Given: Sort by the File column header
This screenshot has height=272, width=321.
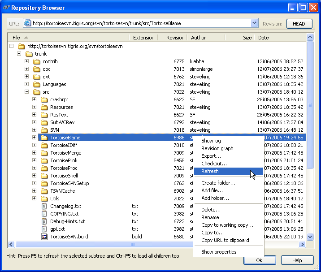Looking at the screenshot, I should (68, 38).
